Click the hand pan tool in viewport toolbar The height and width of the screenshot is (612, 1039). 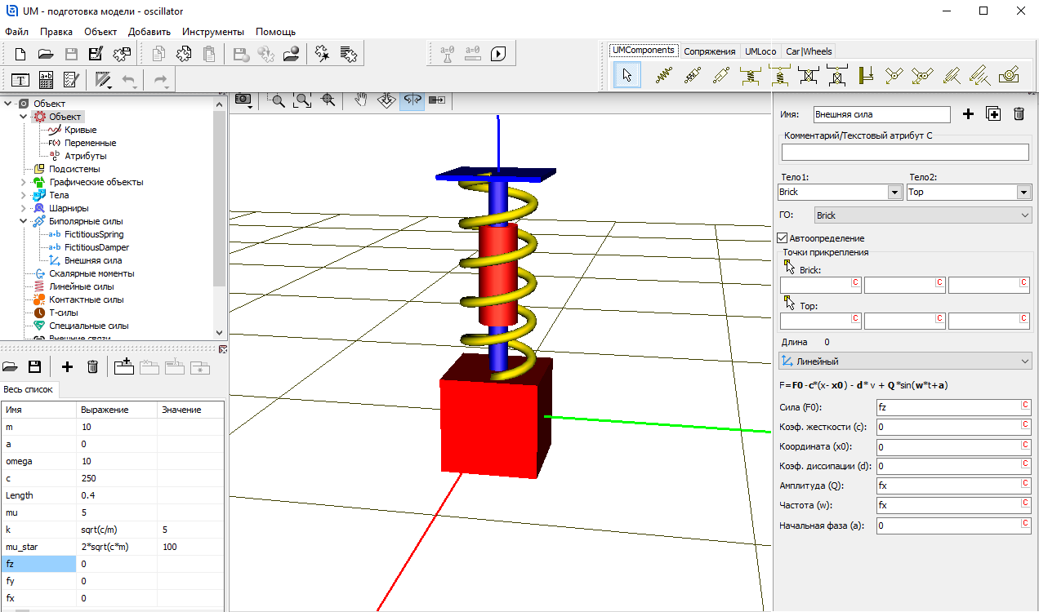pyautogui.click(x=360, y=100)
